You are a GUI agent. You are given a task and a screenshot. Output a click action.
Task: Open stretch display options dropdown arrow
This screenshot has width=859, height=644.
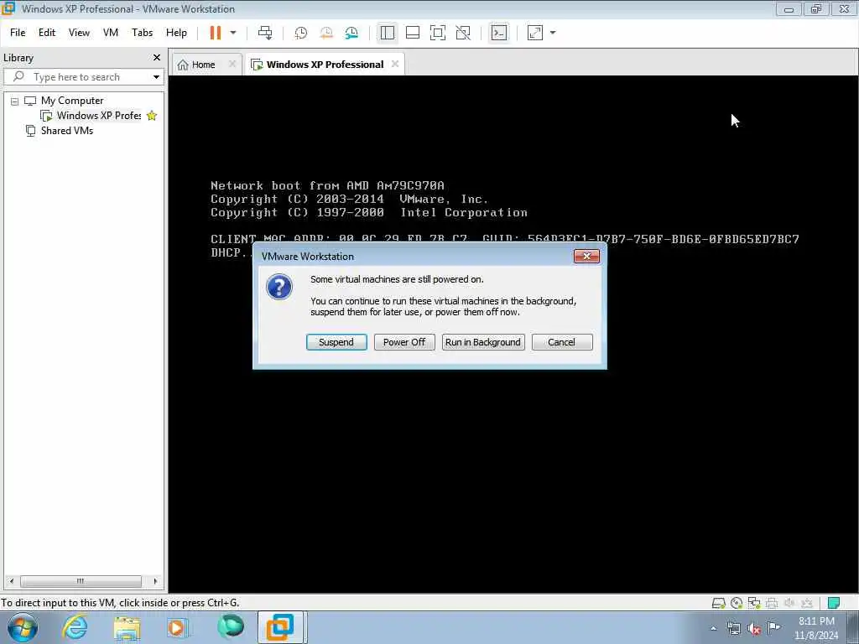coord(553,33)
